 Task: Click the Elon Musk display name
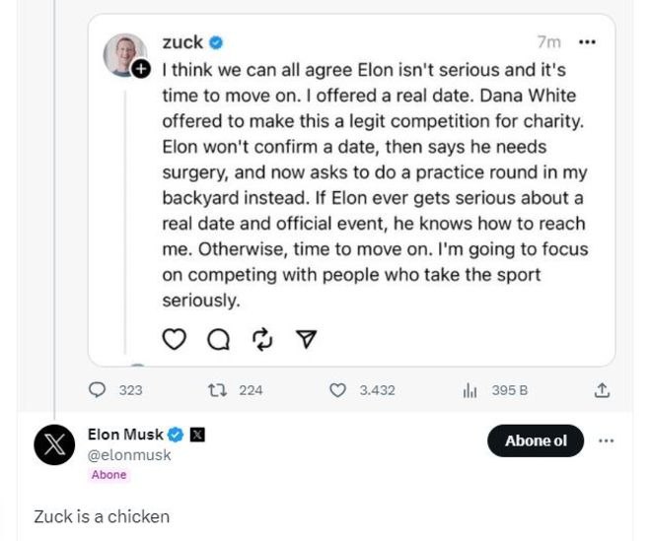click(124, 435)
